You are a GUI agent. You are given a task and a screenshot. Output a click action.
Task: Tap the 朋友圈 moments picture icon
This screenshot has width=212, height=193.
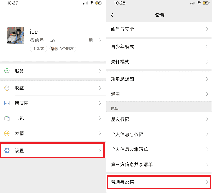(x=7, y=103)
